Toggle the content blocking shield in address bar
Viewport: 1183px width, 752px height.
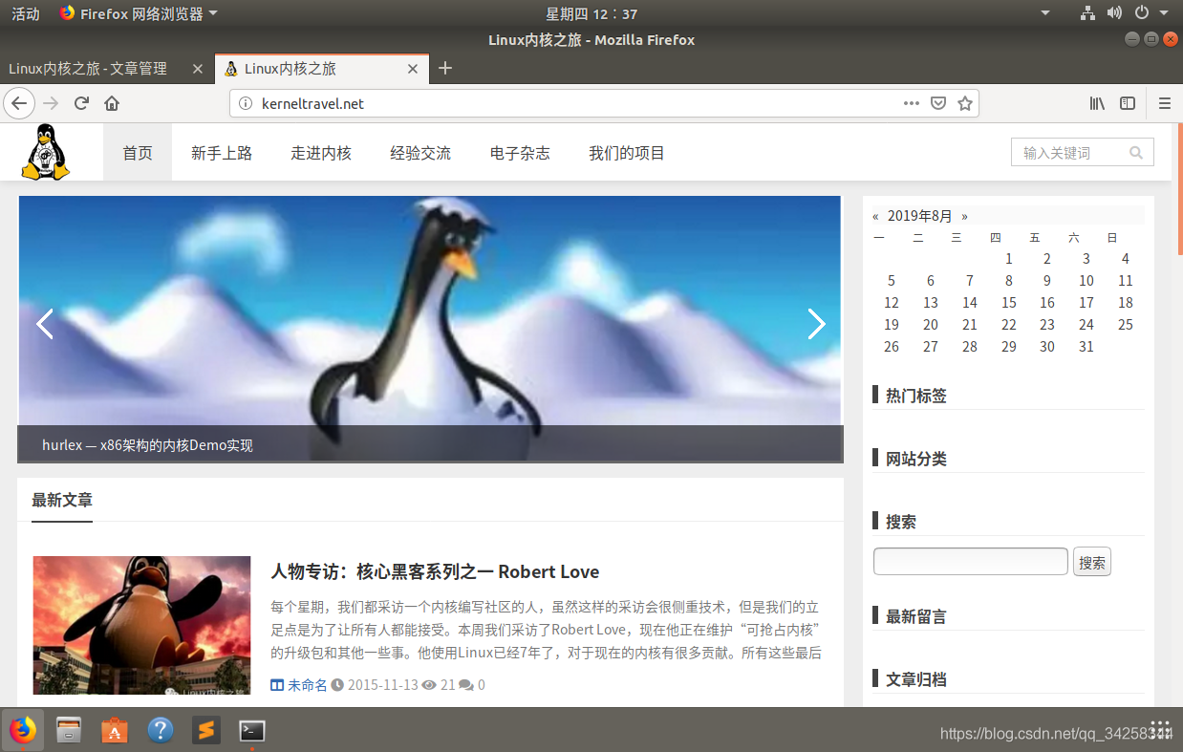(938, 103)
